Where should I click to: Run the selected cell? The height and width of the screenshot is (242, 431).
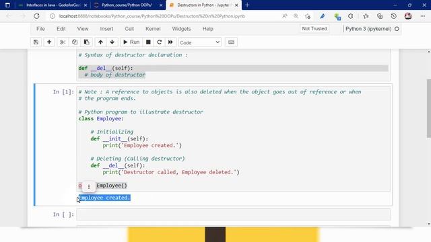tap(131, 42)
